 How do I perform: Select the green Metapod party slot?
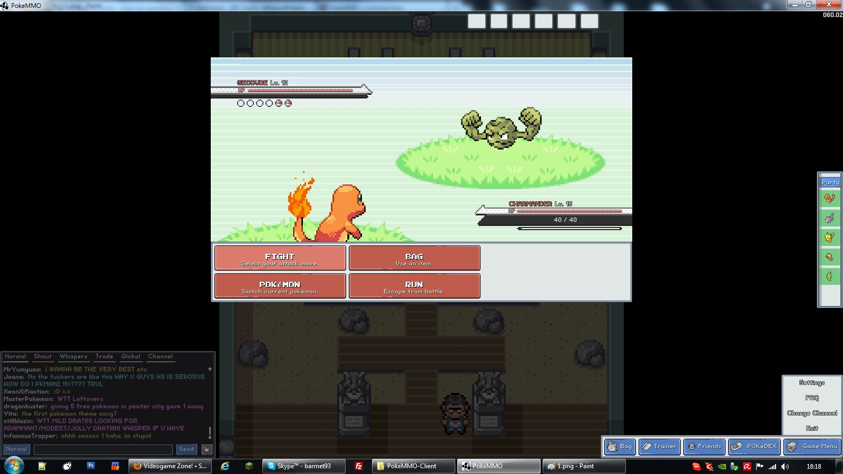pyautogui.click(x=830, y=276)
